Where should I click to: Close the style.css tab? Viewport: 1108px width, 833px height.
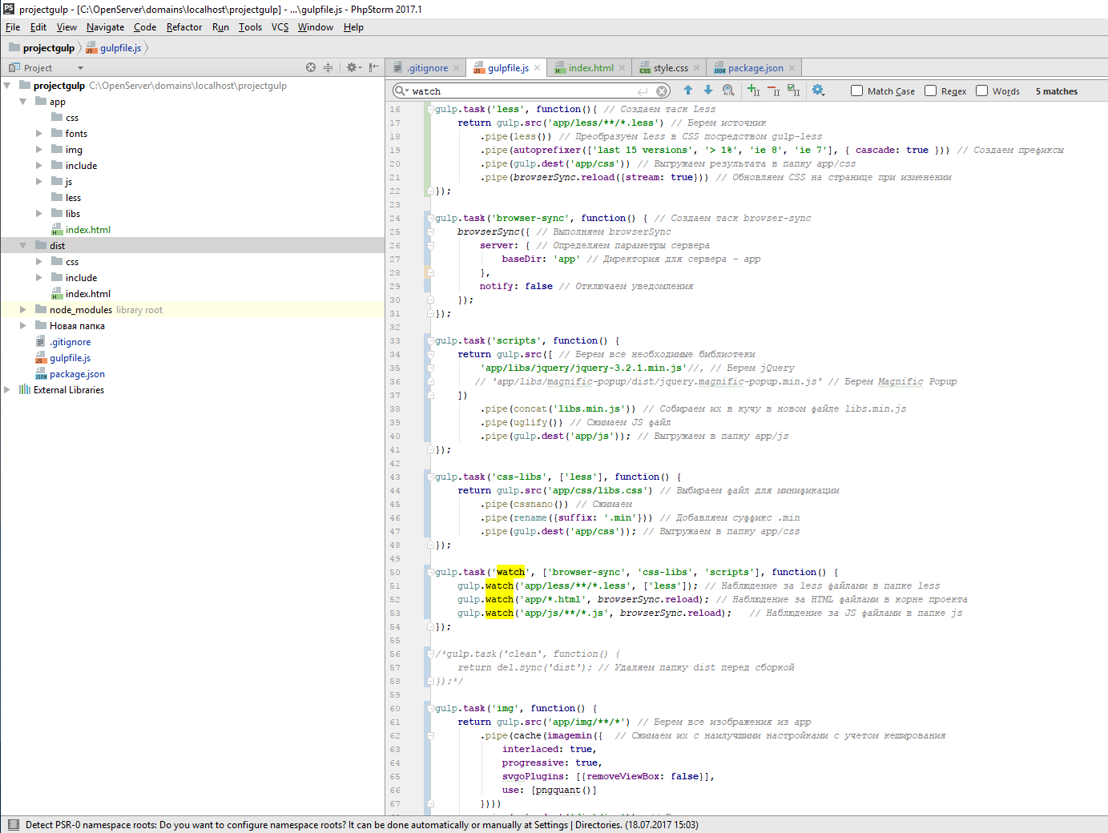pos(697,68)
